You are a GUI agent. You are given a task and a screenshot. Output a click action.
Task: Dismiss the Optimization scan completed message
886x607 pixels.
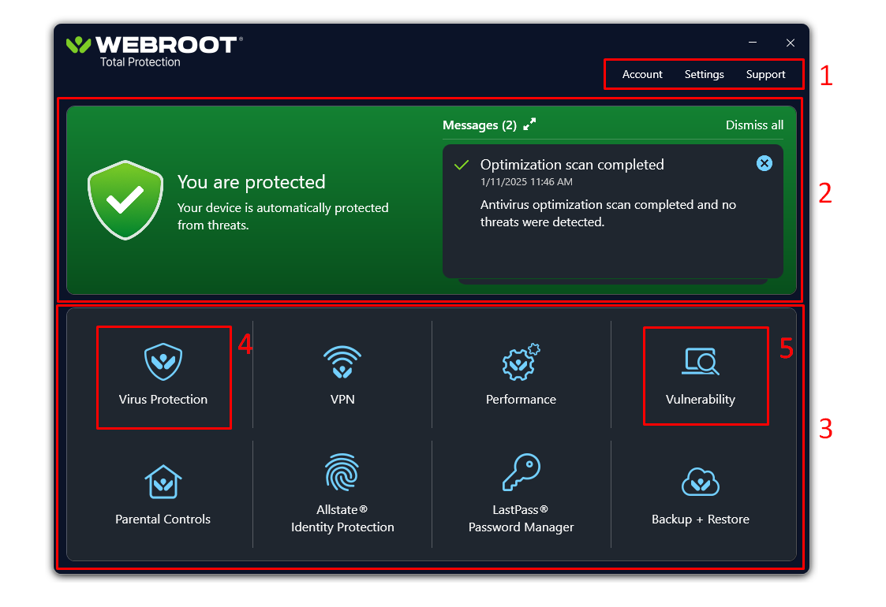click(x=764, y=163)
